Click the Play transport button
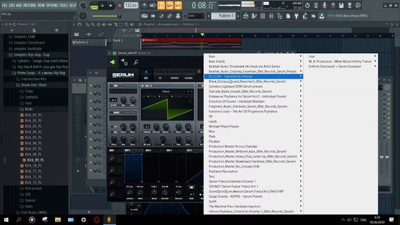 [102, 6]
